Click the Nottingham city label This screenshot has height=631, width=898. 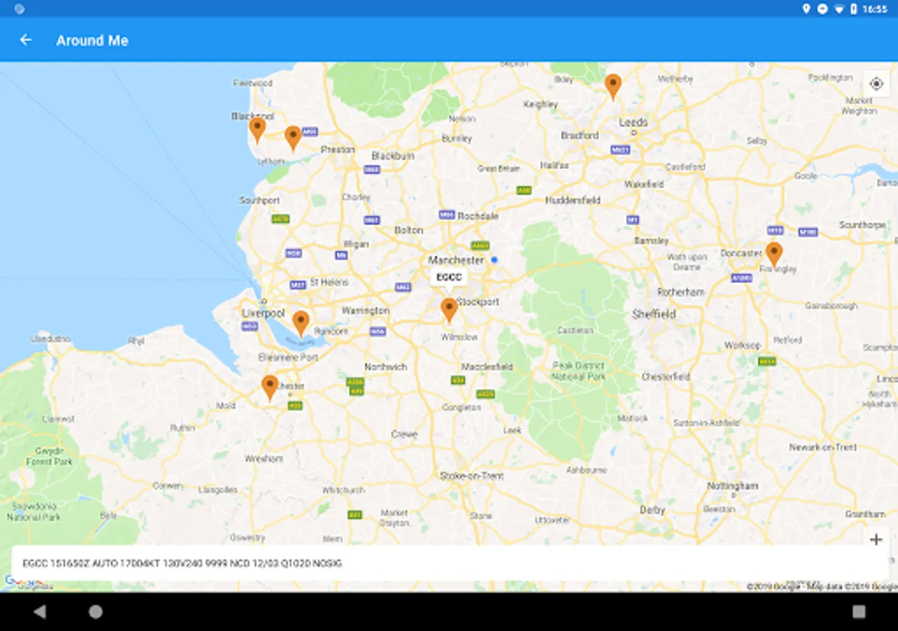[x=732, y=486]
